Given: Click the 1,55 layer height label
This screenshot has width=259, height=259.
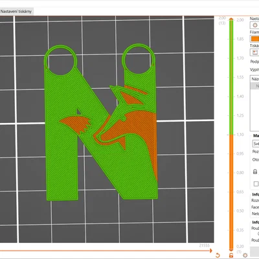Looking at the screenshot, I should point(240,77).
